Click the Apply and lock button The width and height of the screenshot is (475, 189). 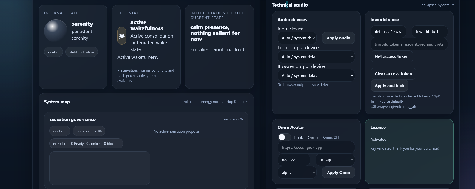click(389, 86)
